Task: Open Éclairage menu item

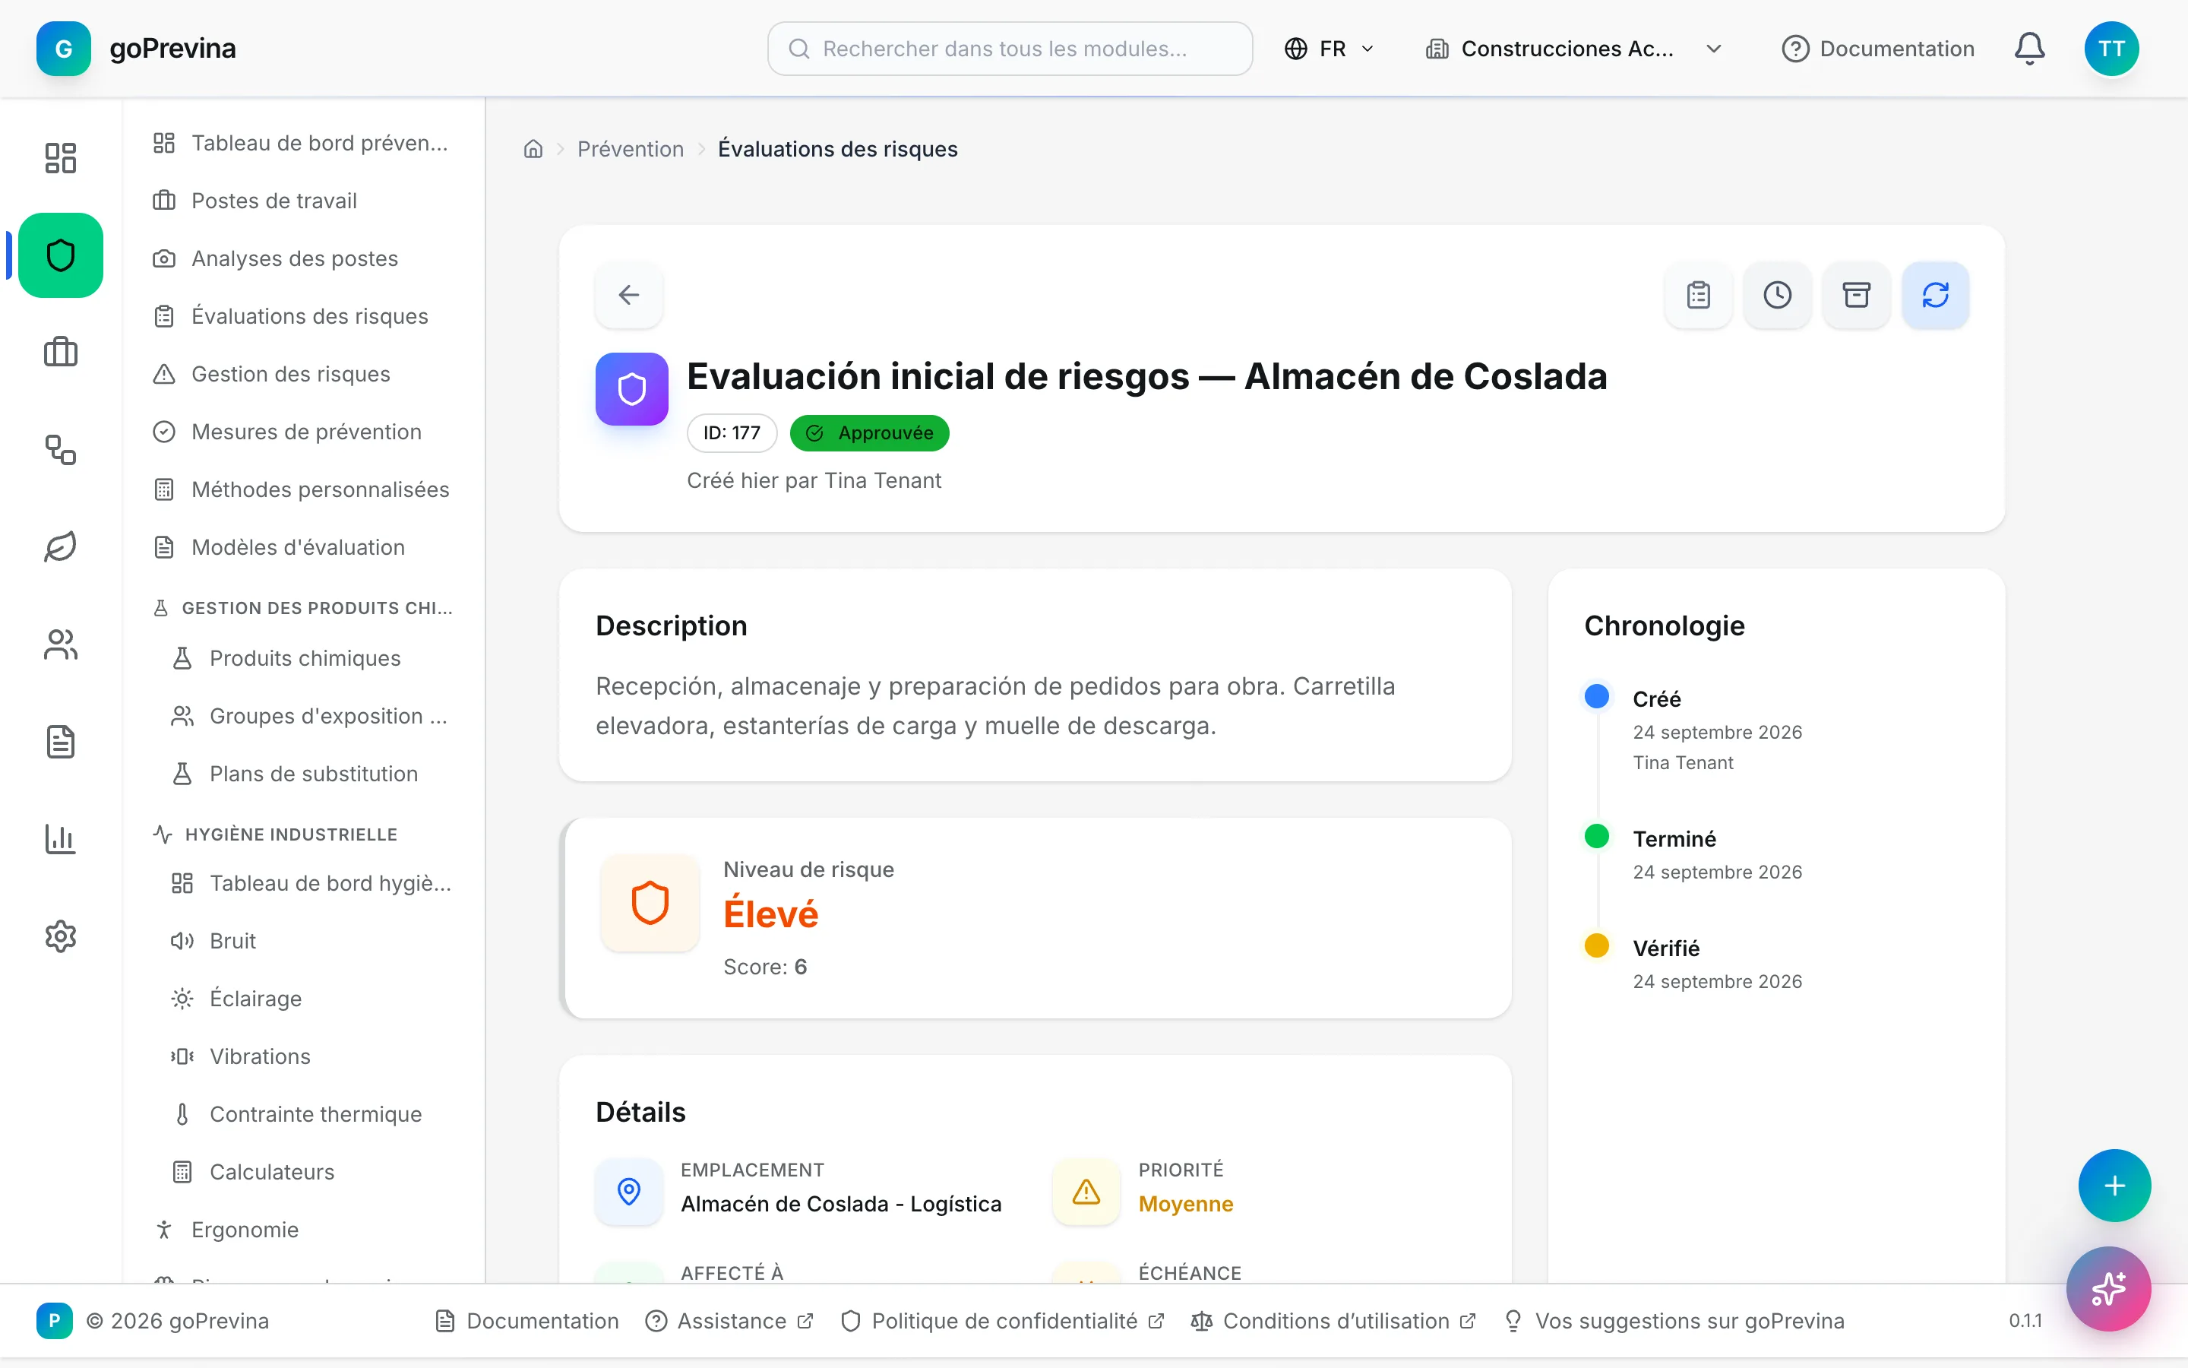Action: [313, 999]
